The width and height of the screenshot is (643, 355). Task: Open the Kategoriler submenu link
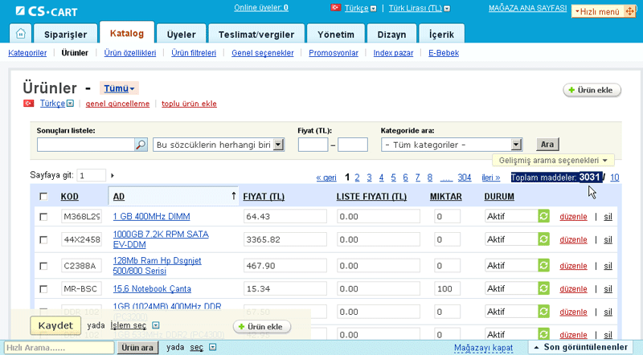[x=27, y=53]
